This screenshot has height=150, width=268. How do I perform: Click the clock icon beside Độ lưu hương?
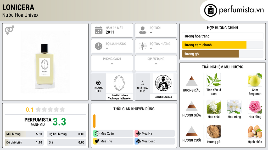[99, 46]
